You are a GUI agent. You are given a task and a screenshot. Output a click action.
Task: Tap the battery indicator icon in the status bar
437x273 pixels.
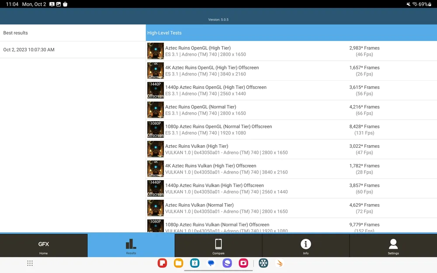pos(430,4)
